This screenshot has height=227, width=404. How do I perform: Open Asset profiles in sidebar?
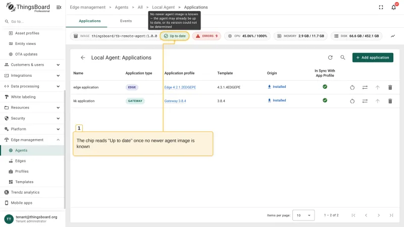tap(32, 33)
